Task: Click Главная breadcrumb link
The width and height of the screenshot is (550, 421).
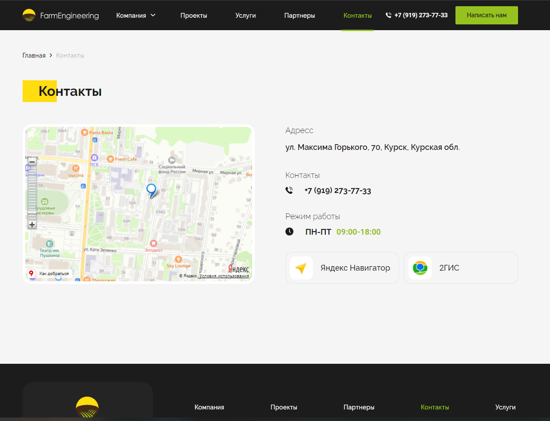Action: click(x=34, y=55)
